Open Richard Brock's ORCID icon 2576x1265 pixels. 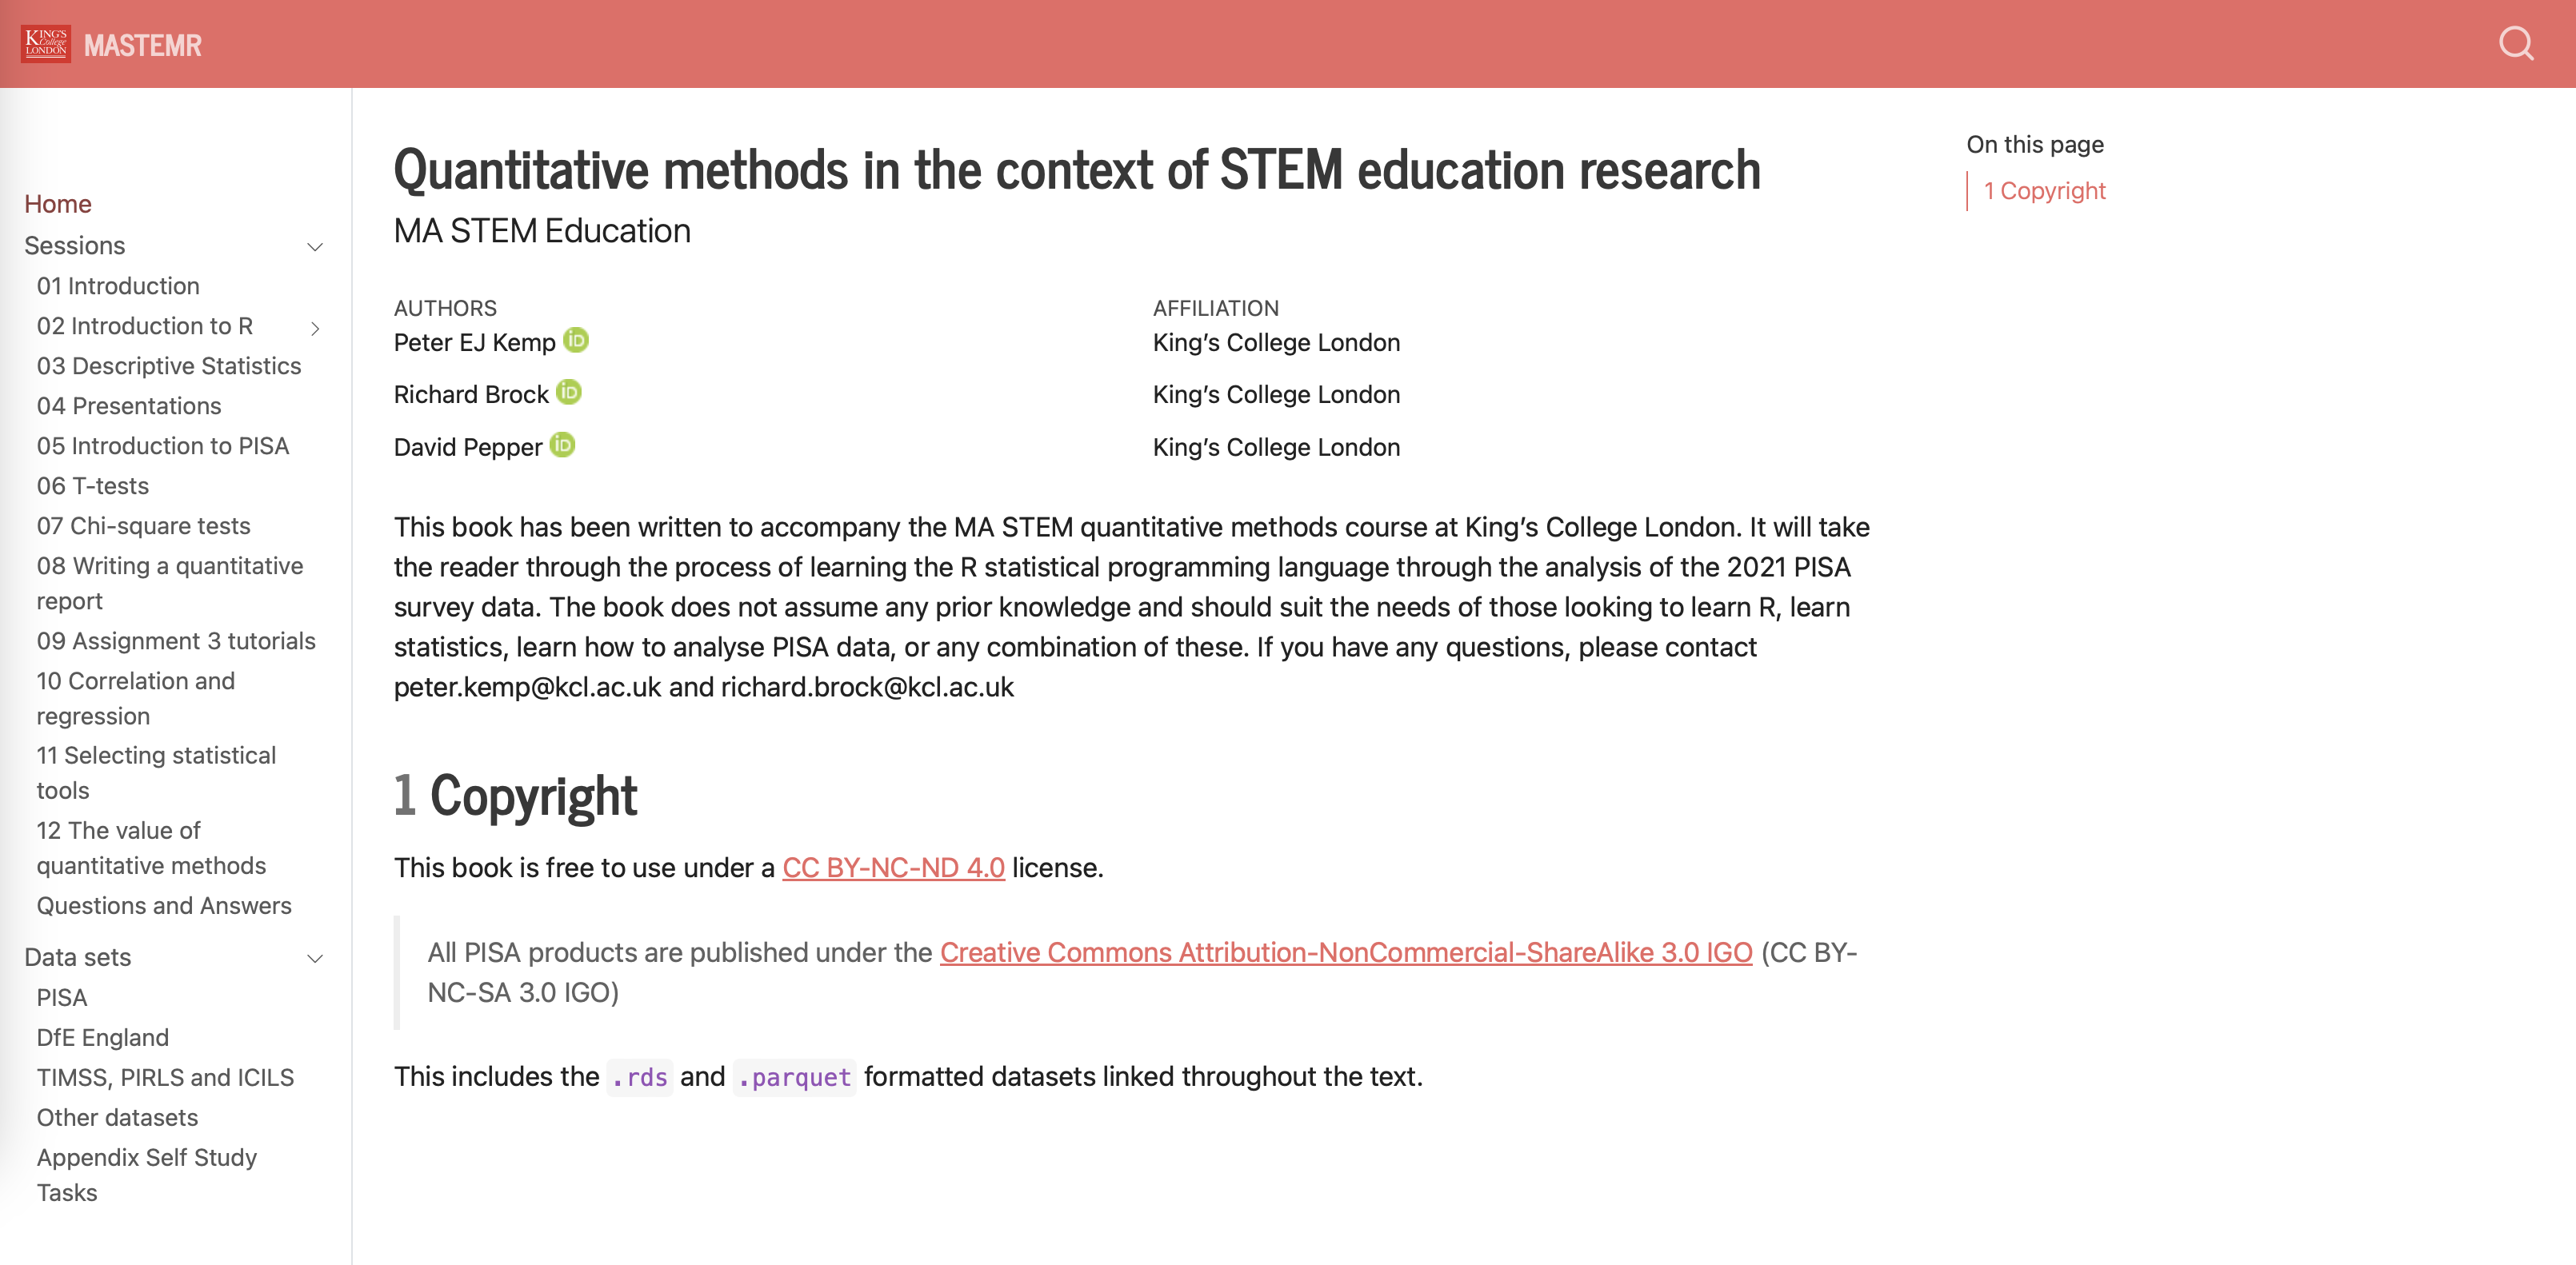[x=569, y=393]
